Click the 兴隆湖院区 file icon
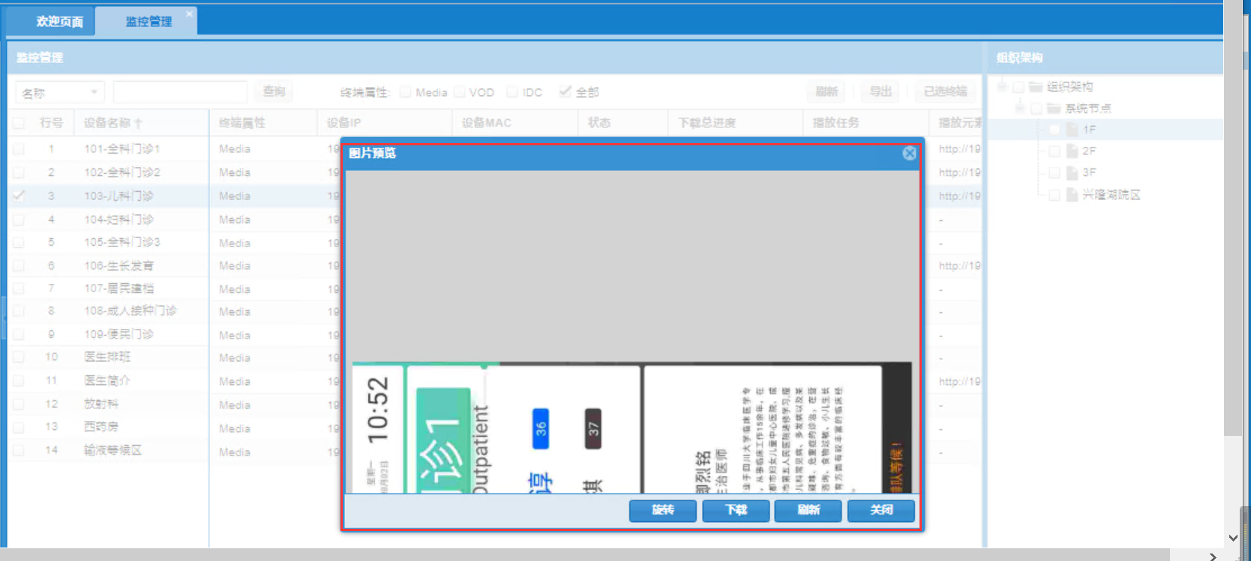This screenshot has width=1251, height=561. click(1072, 195)
